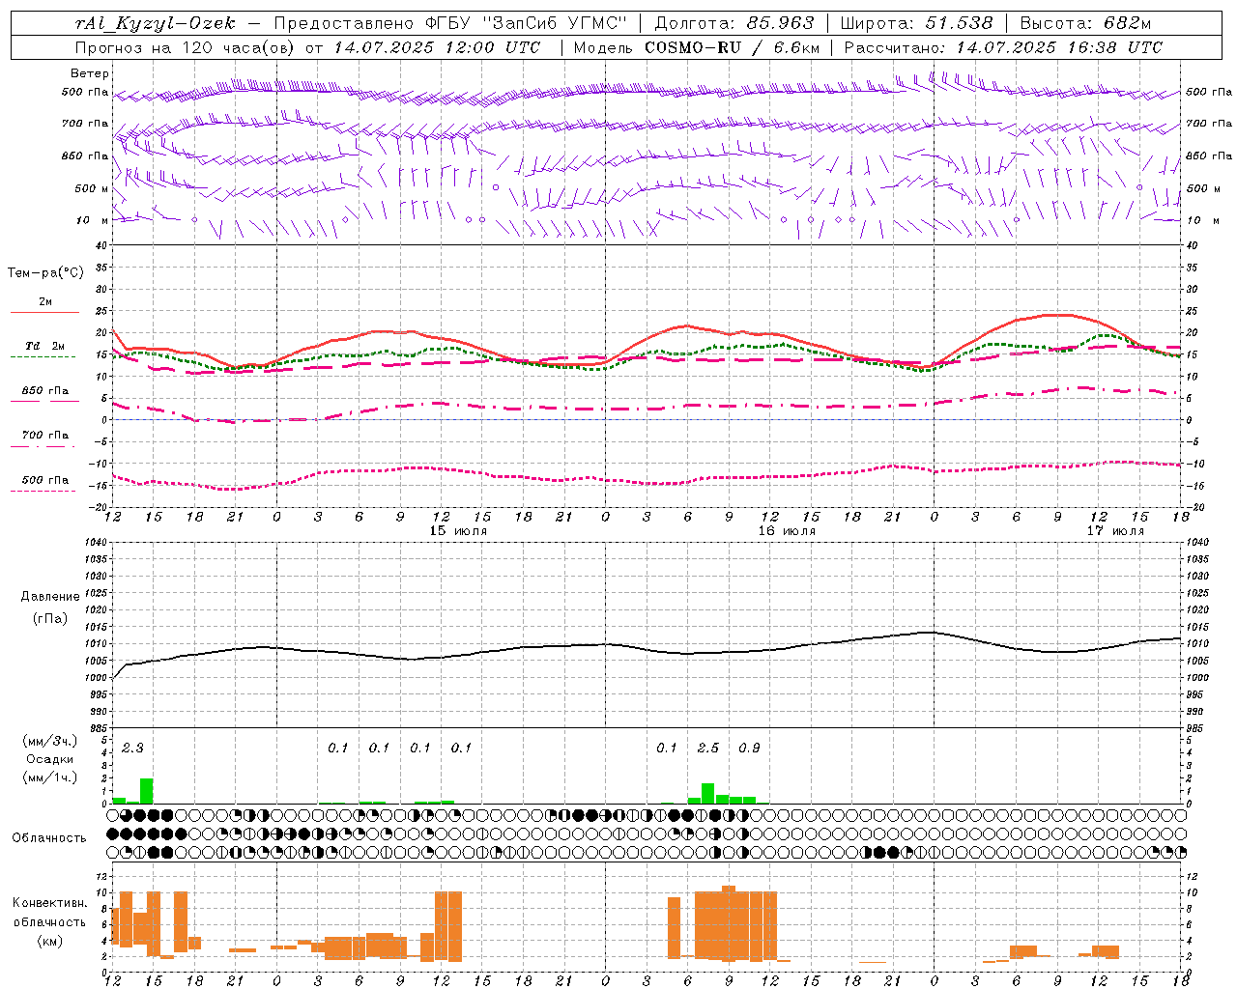
Task: Click the 850 гПа label left of the wind barbs
Action: point(85,155)
